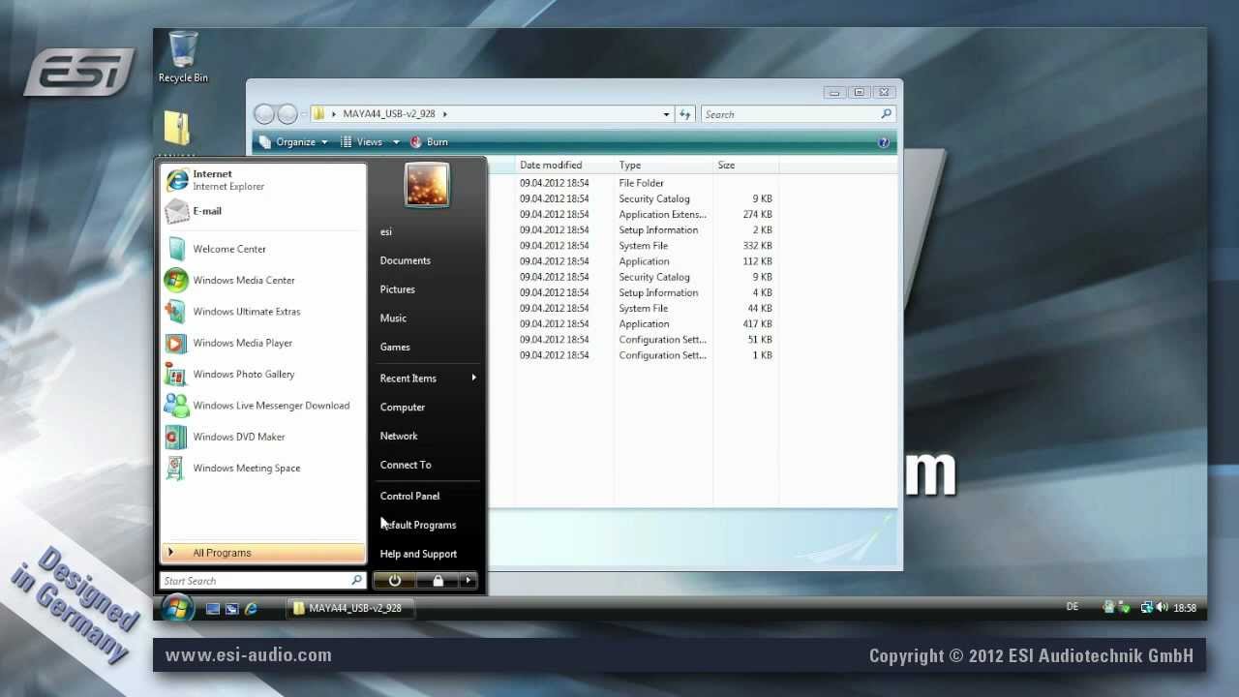Viewport: 1239px width, 697px height.
Task: Click the network tray icon
Action: 1146,608
